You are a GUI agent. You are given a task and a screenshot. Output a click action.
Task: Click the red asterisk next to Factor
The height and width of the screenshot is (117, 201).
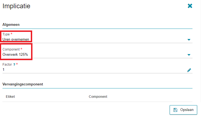[17, 64]
